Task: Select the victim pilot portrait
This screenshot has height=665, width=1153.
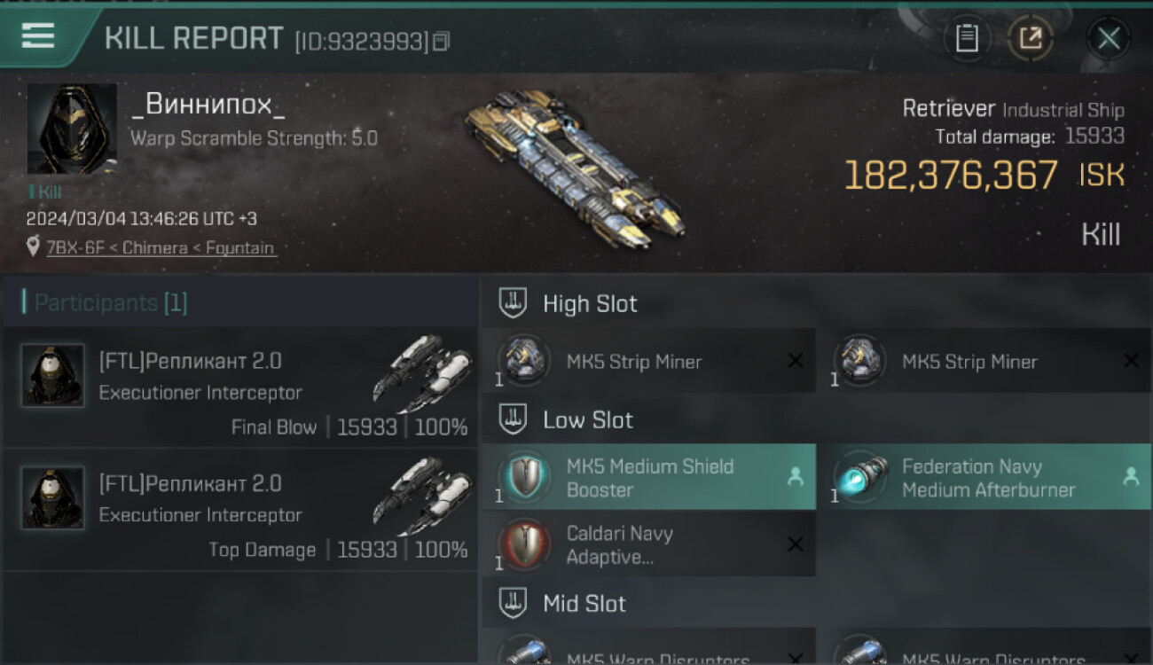Action: (72, 129)
